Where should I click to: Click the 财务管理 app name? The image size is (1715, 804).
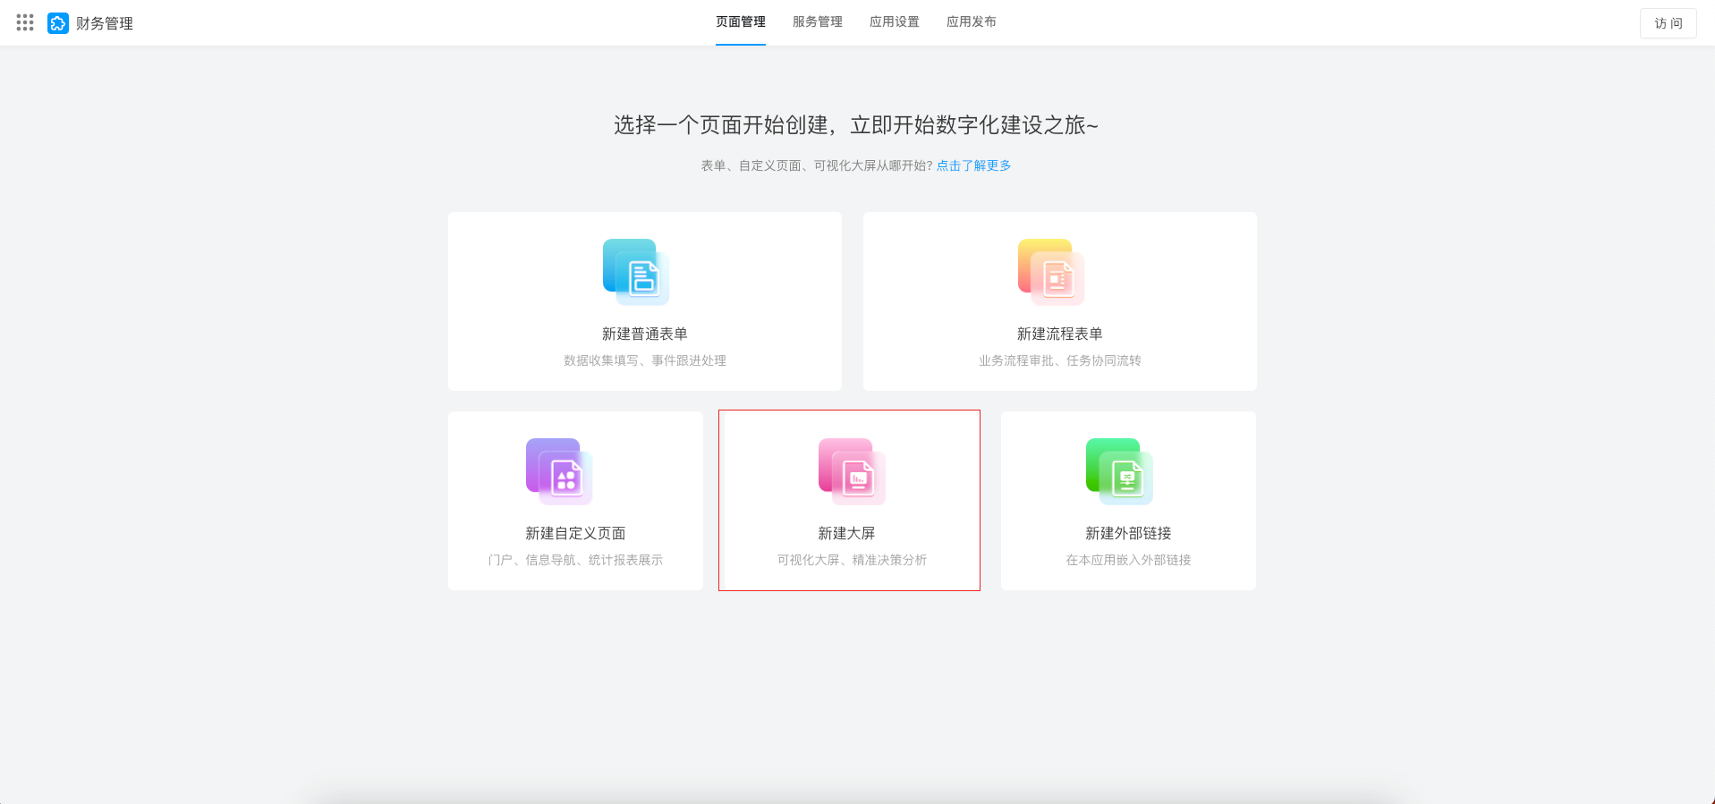click(x=105, y=23)
